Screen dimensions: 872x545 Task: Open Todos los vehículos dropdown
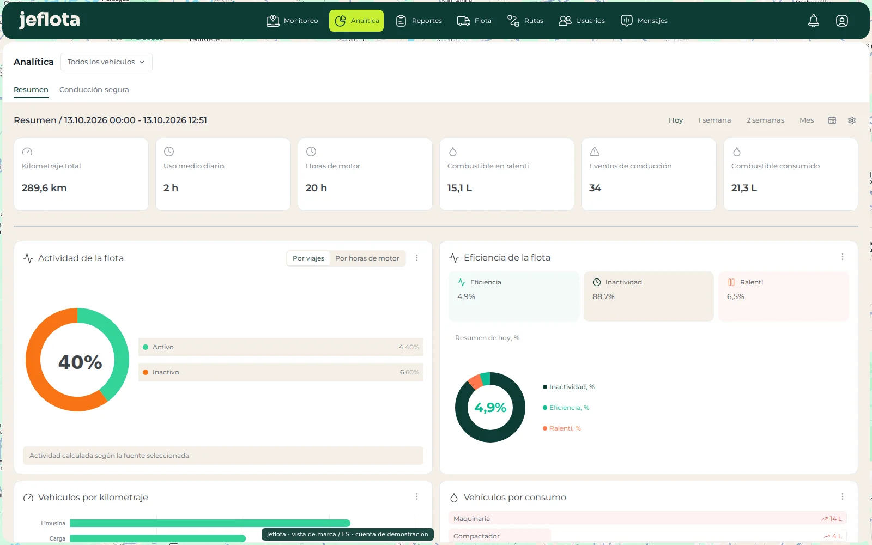tap(106, 62)
